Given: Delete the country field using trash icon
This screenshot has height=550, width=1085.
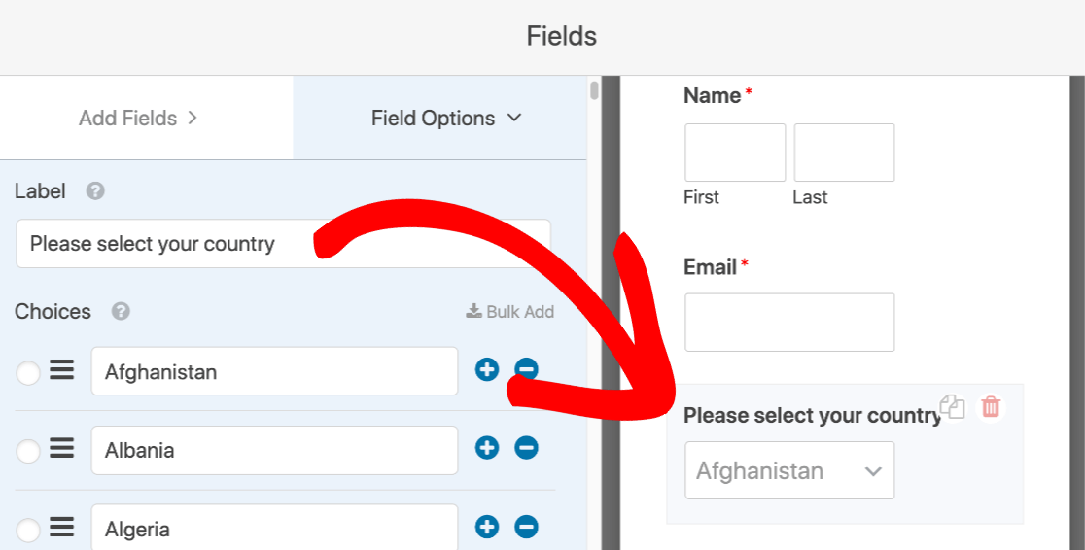Looking at the screenshot, I should [990, 407].
